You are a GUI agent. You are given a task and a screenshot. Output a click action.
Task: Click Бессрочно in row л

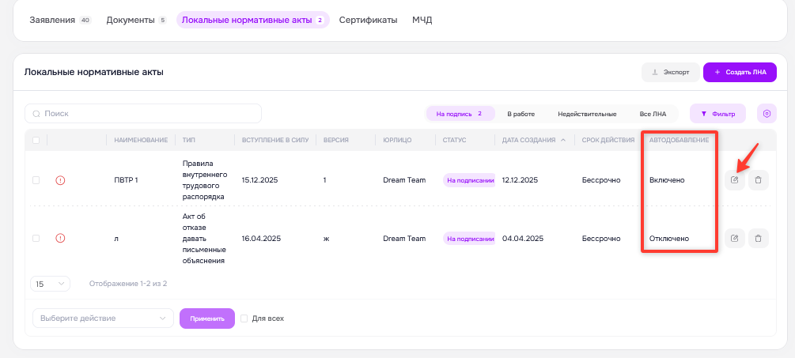(601, 238)
